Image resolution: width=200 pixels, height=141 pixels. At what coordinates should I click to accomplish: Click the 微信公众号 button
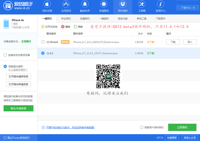click(190, 138)
